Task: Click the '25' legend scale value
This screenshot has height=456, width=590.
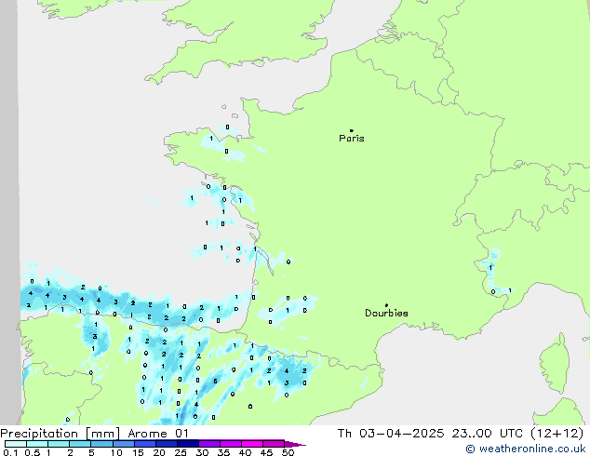Action: 181,452
